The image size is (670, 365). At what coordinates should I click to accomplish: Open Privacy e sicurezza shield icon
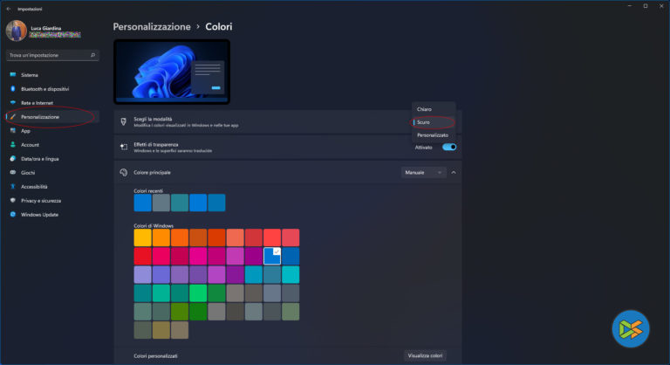click(13, 200)
